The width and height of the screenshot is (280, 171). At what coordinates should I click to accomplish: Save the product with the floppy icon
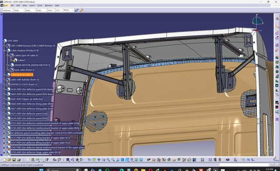point(14,160)
